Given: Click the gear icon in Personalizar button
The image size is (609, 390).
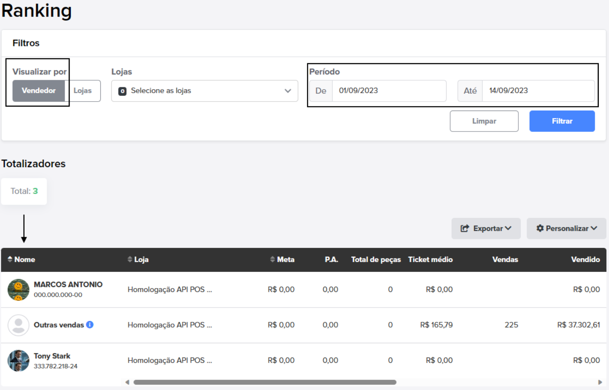Looking at the screenshot, I should (x=540, y=228).
